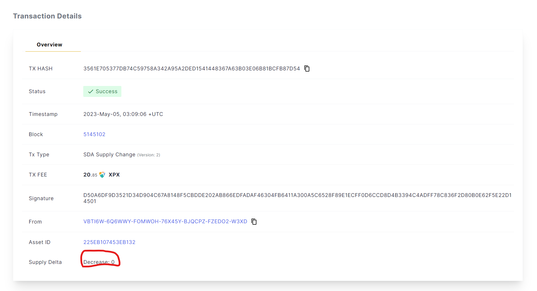Click the Supply Delta row label
The image size is (537, 291).
[x=45, y=262]
